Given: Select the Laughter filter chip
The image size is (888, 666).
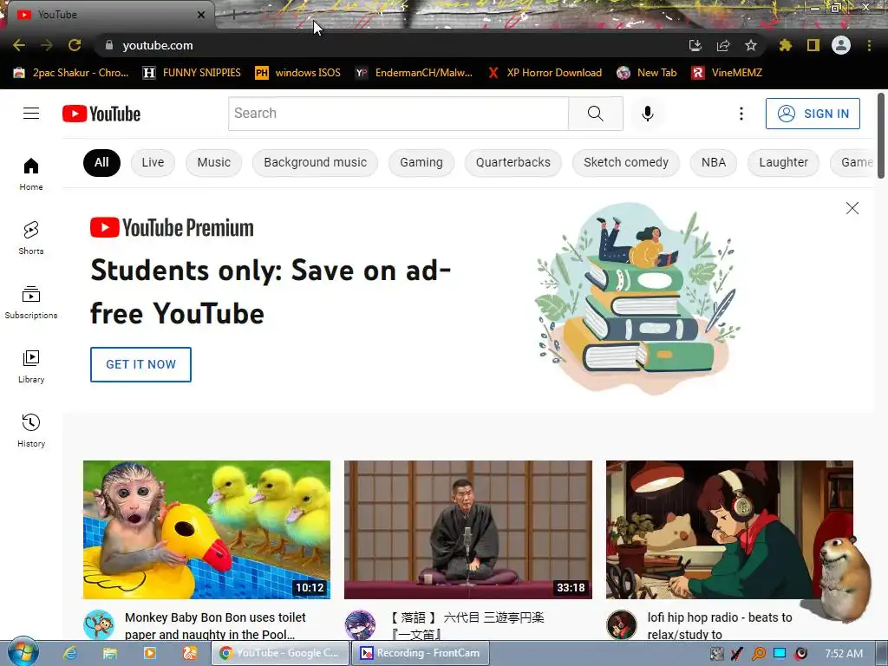Looking at the screenshot, I should point(783,162).
